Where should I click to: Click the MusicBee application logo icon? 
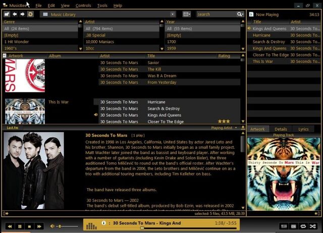[5, 5]
